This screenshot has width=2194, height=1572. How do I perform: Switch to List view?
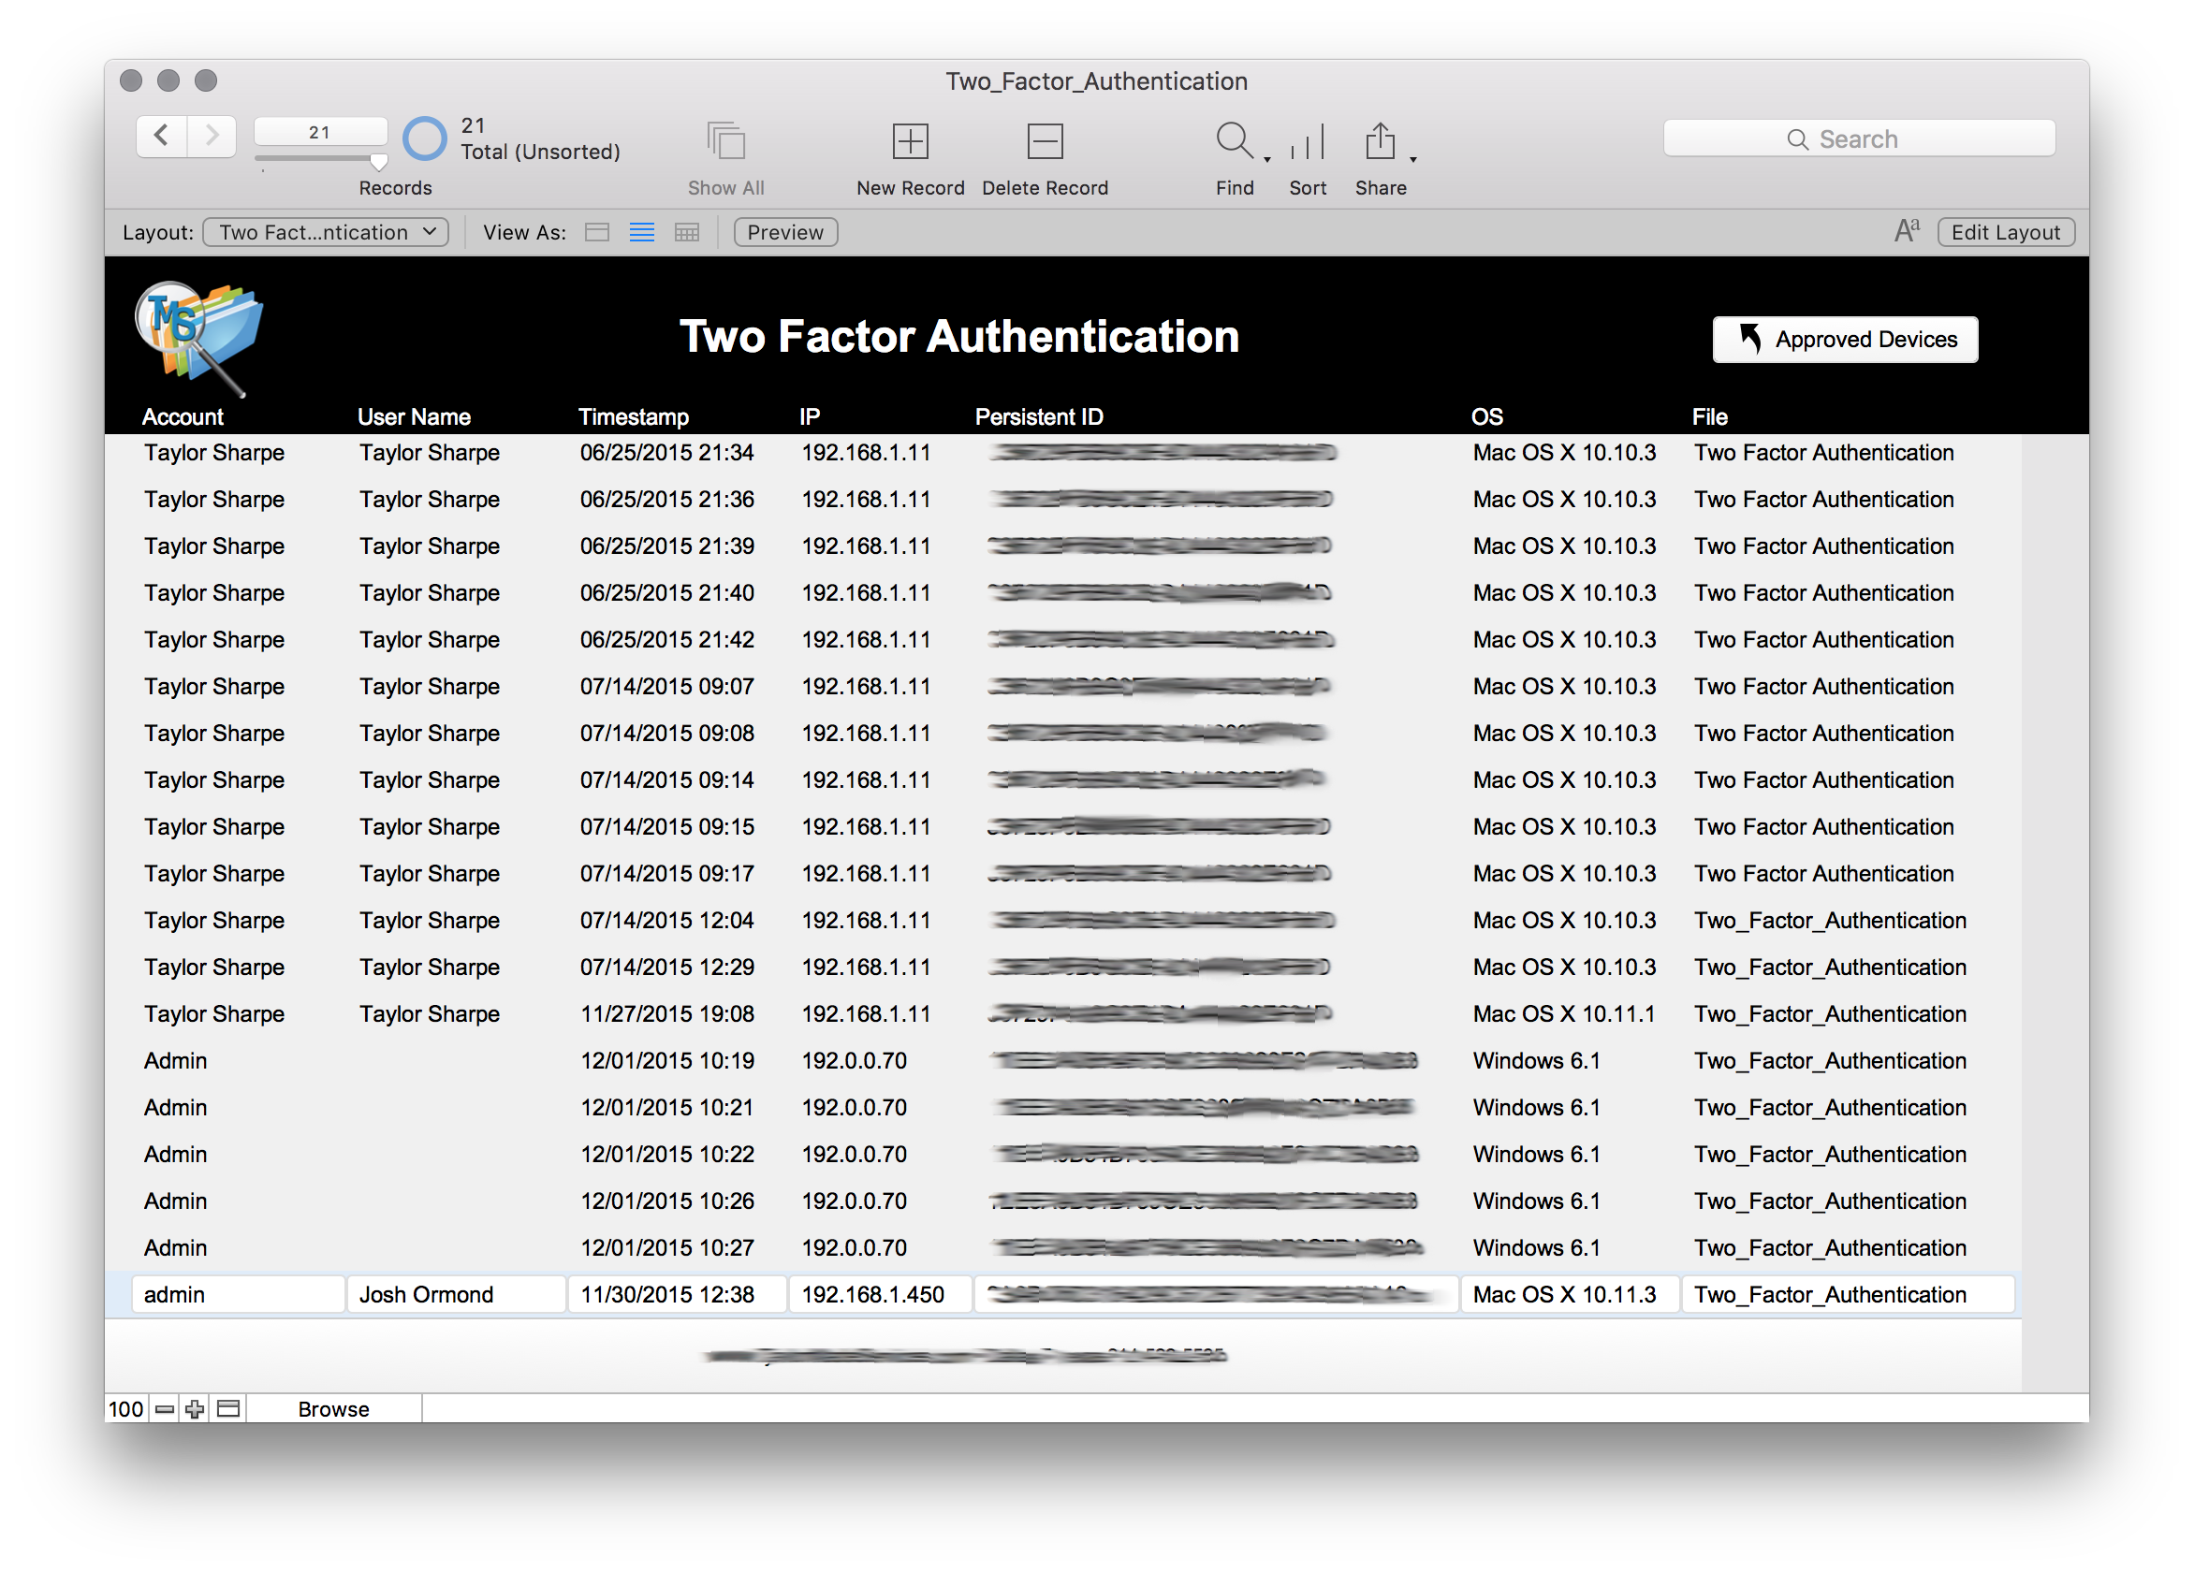pos(641,233)
